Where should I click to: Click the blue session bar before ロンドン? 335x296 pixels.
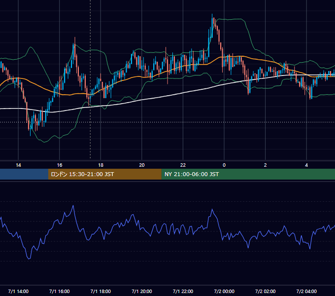tap(24, 174)
